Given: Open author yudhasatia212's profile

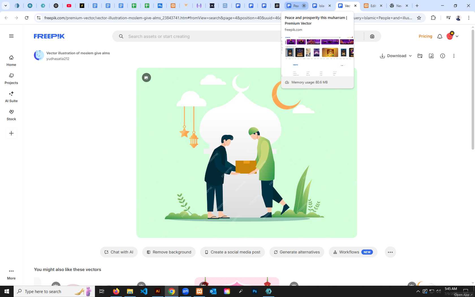Looking at the screenshot, I should pyautogui.click(x=58, y=59).
